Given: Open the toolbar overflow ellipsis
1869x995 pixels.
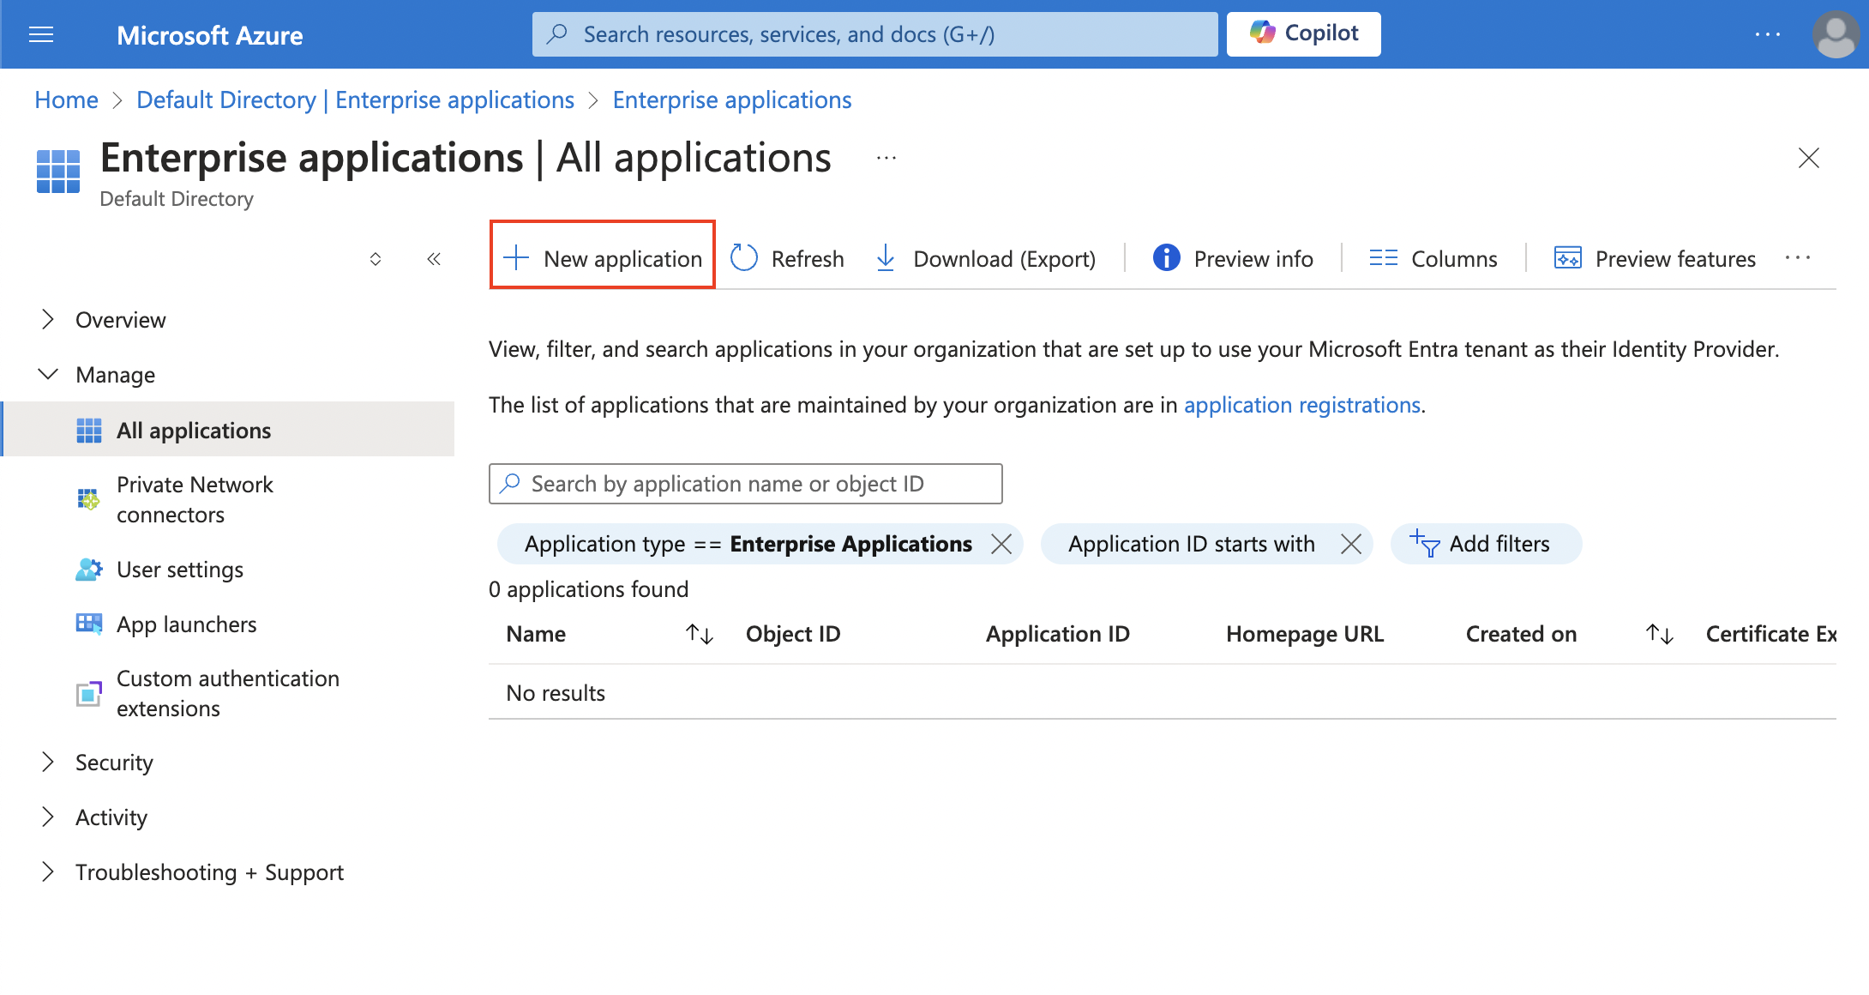Looking at the screenshot, I should coord(1798,258).
